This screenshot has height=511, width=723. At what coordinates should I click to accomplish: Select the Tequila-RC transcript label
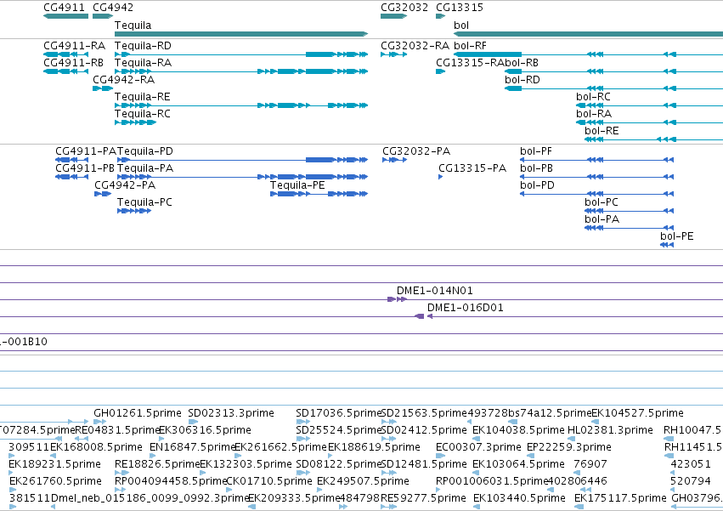pos(143,114)
